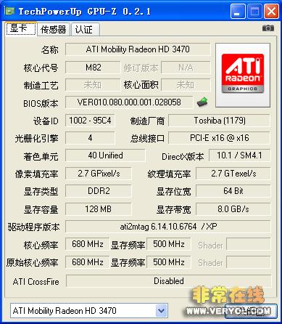This screenshot has height=324, width=282.
Task: Click the 驱动程序版本 label
Action: coord(33,227)
